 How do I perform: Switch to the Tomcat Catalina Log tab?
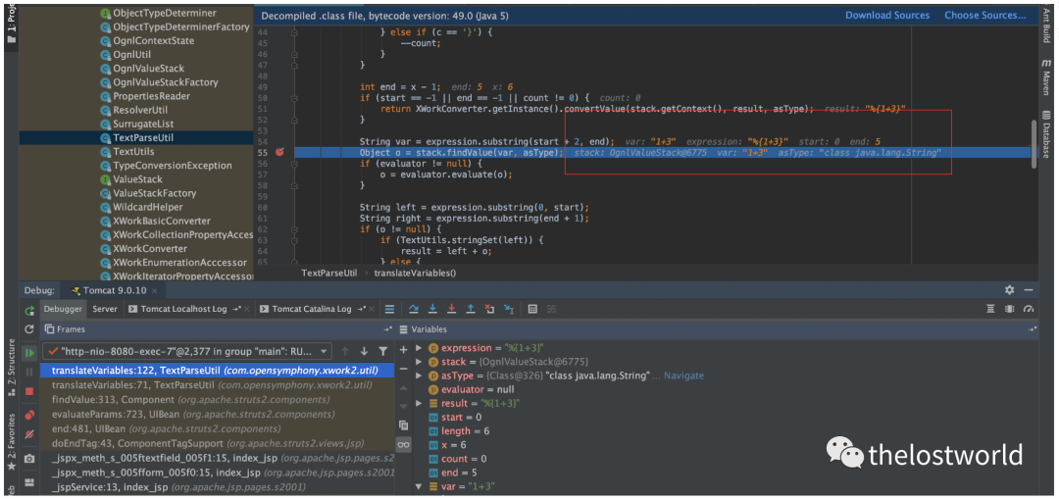[x=311, y=309]
